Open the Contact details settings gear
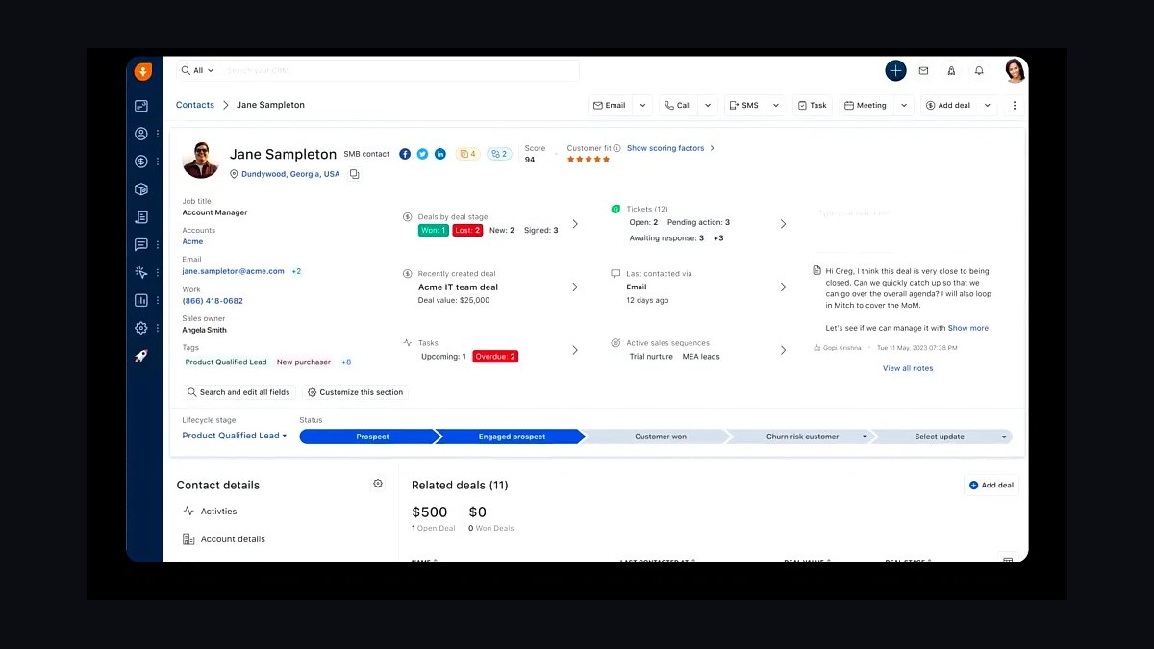Screen dimensions: 1154x649 click(x=378, y=484)
